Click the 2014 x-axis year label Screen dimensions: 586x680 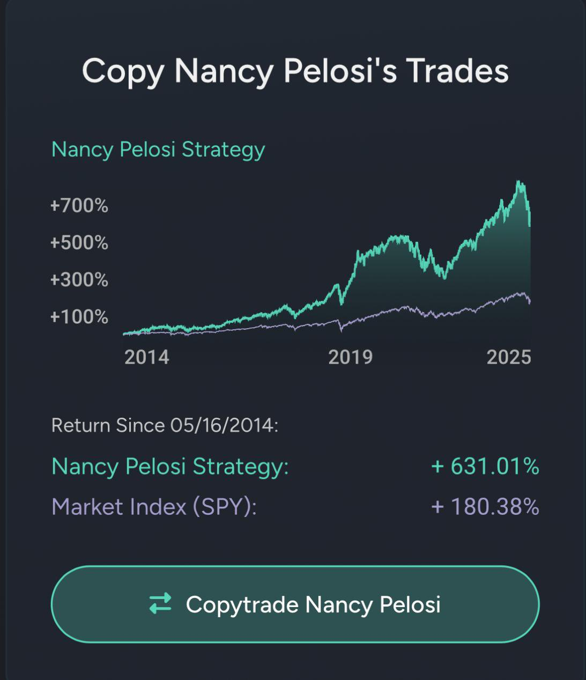coord(146,357)
